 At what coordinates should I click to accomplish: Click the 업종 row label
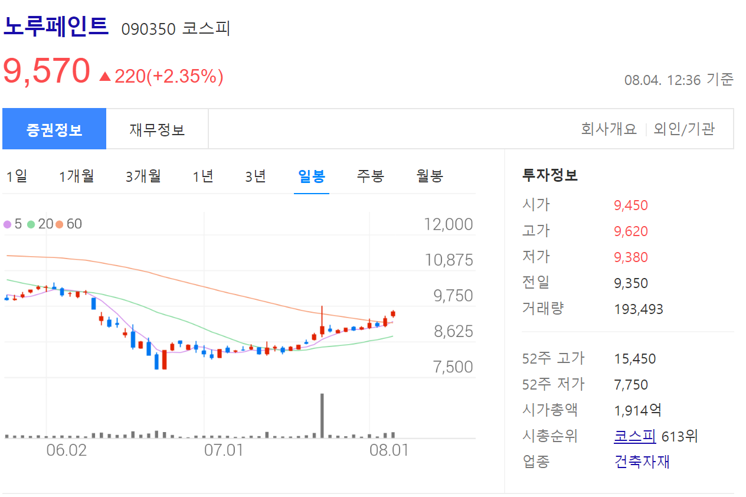(536, 462)
